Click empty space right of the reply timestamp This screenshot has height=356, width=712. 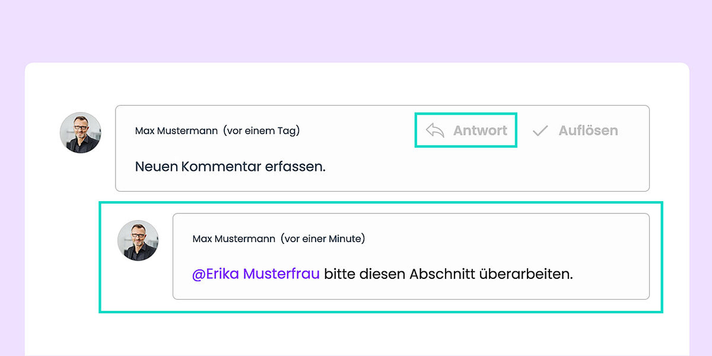pyautogui.click(x=509, y=239)
